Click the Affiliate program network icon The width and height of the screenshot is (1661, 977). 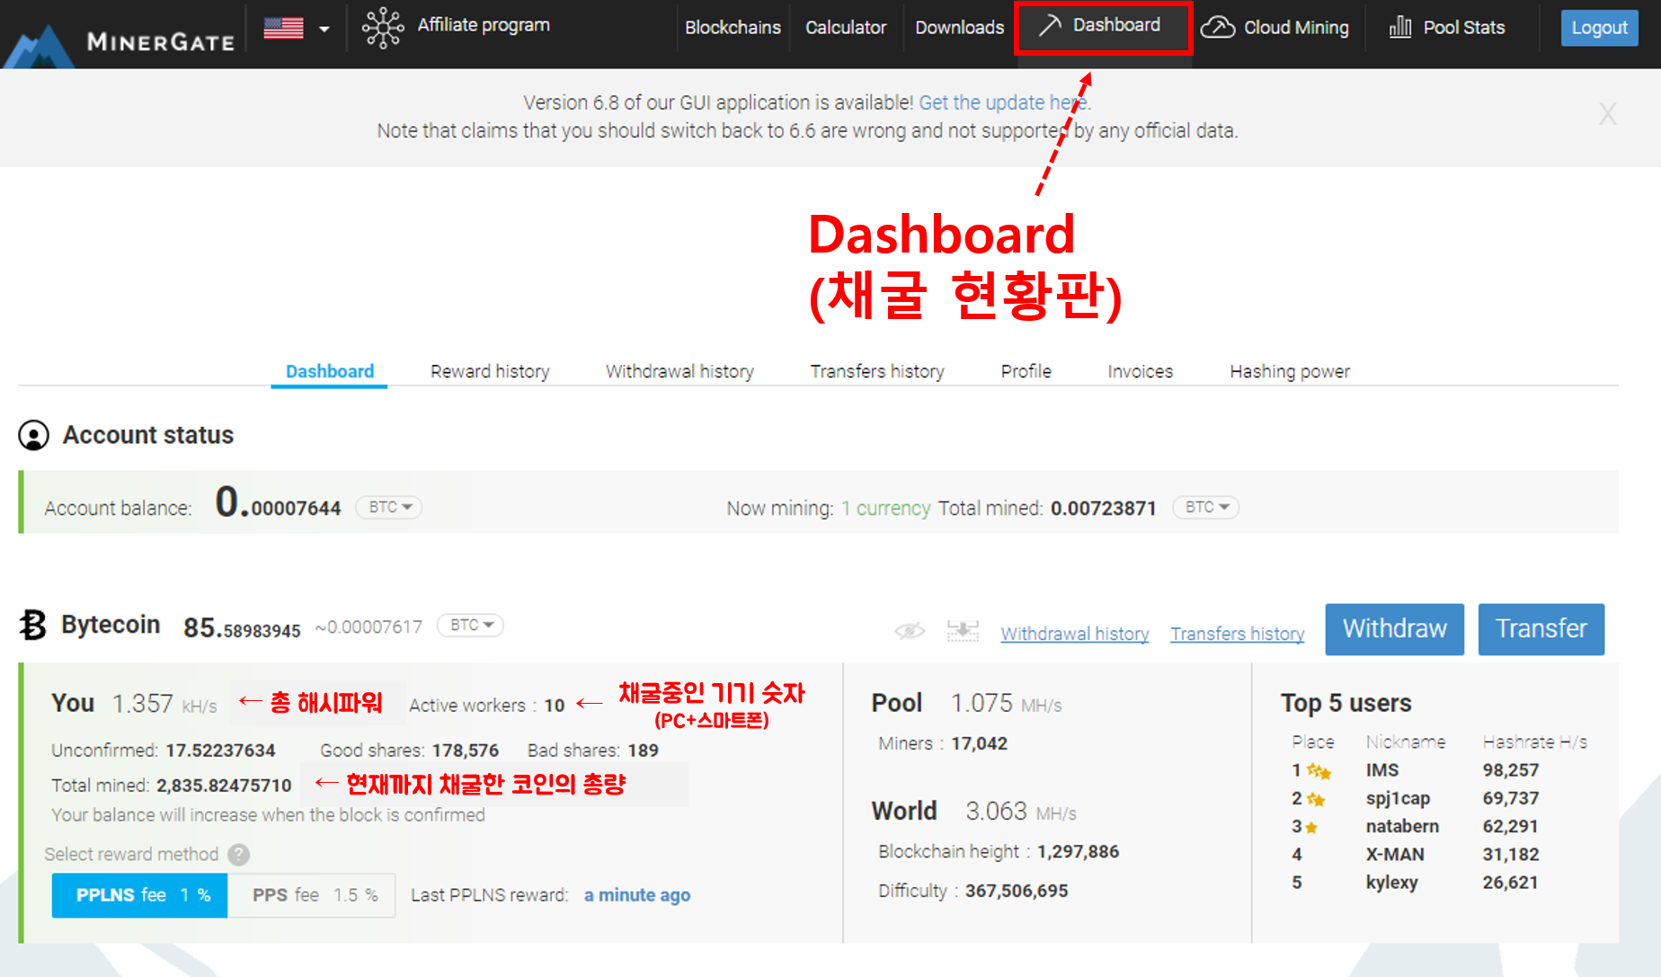(x=383, y=28)
